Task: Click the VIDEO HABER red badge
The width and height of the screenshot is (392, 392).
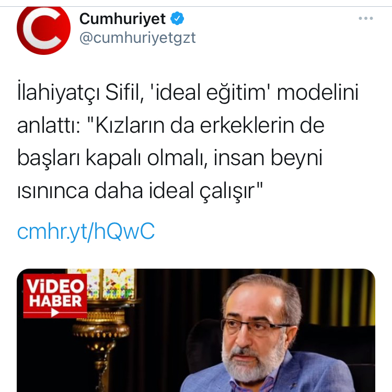Action: click(55, 296)
